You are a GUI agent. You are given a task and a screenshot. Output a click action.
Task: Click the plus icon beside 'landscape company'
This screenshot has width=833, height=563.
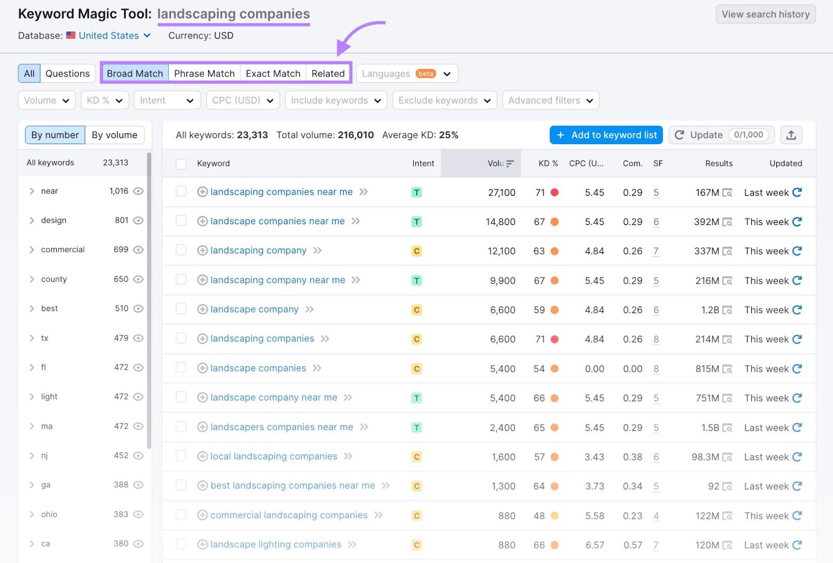tap(202, 309)
